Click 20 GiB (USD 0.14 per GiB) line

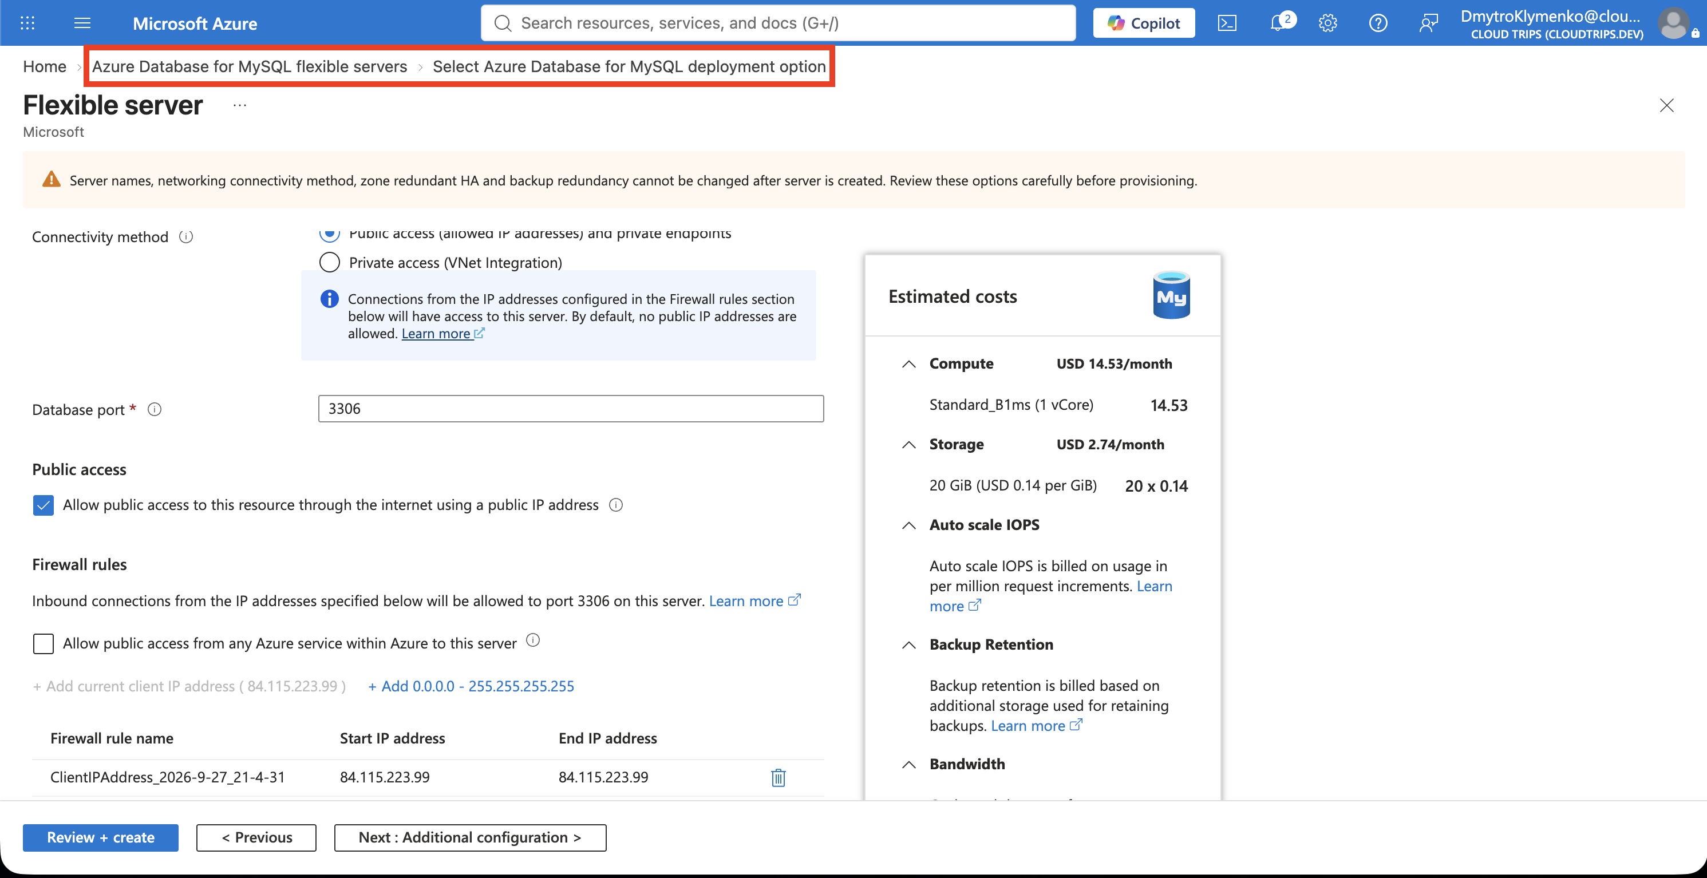click(1013, 486)
